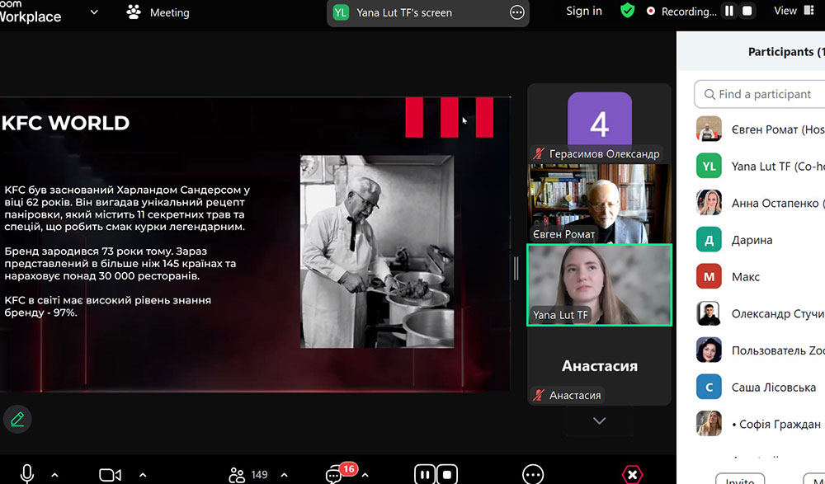The image size is (825, 484).
Task: Select Пользователь Zoom in participants list
Action: point(759,350)
